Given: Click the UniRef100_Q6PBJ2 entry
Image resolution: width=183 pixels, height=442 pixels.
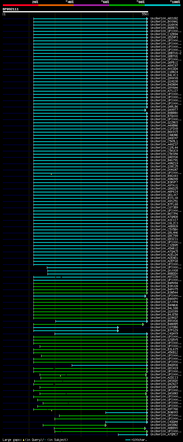Looking at the screenshot, I should point(164,63).
